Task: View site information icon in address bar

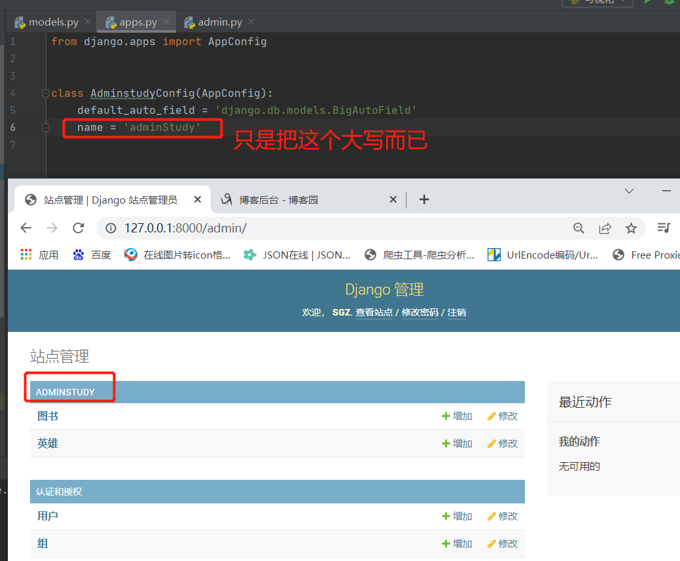Action: 111,228
